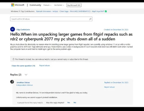Open Jonathan Deives profile name link

tap(23, 82)
